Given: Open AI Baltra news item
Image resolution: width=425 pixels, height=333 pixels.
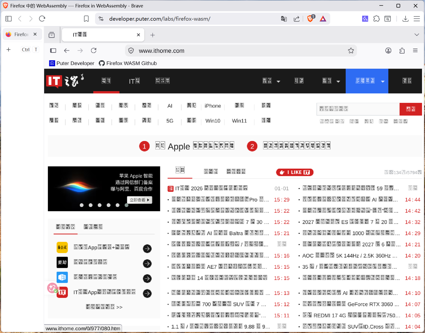Looking at the screenshot, I should [x=220, y=233].
